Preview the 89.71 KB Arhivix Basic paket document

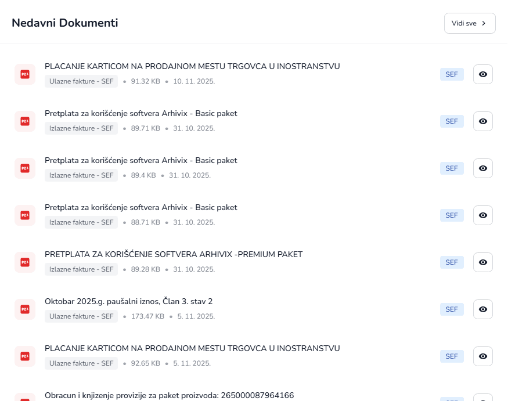point(482,121)
